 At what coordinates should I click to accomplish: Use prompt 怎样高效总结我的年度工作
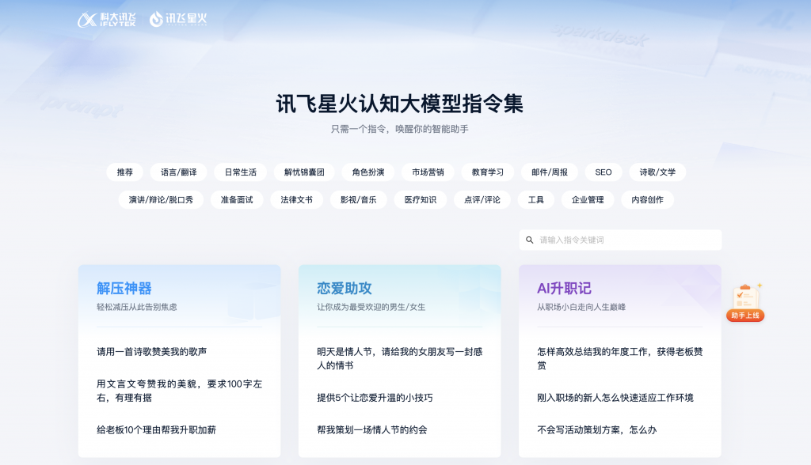620,358
